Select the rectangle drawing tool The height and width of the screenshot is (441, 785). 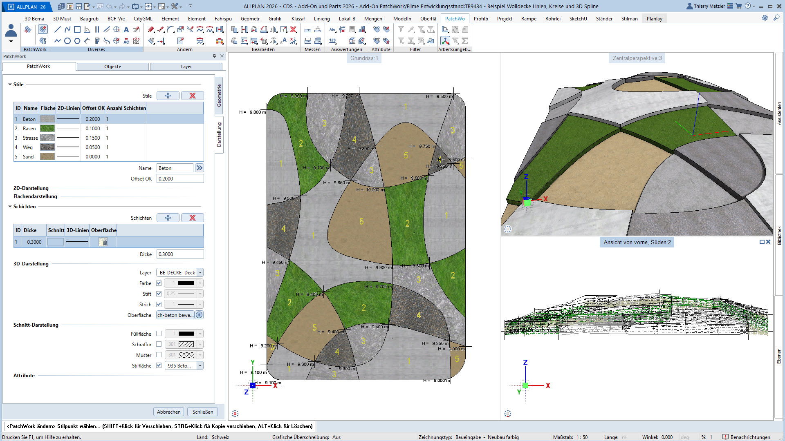77,29
